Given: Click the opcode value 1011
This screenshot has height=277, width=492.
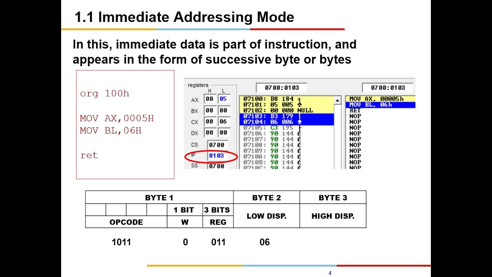Looking at the screenshot, I should coord(121,242).
